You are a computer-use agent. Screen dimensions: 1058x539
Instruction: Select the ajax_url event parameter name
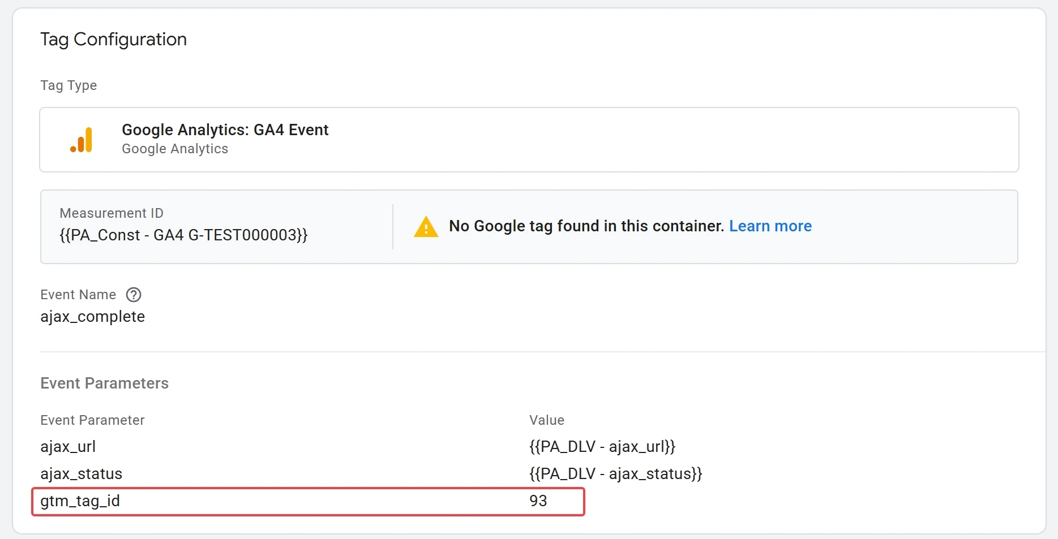coord(68,447)
